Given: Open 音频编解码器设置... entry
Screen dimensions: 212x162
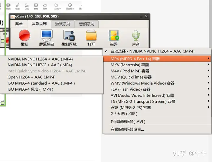Looking at the screenshot, I should tap(157, 129).
